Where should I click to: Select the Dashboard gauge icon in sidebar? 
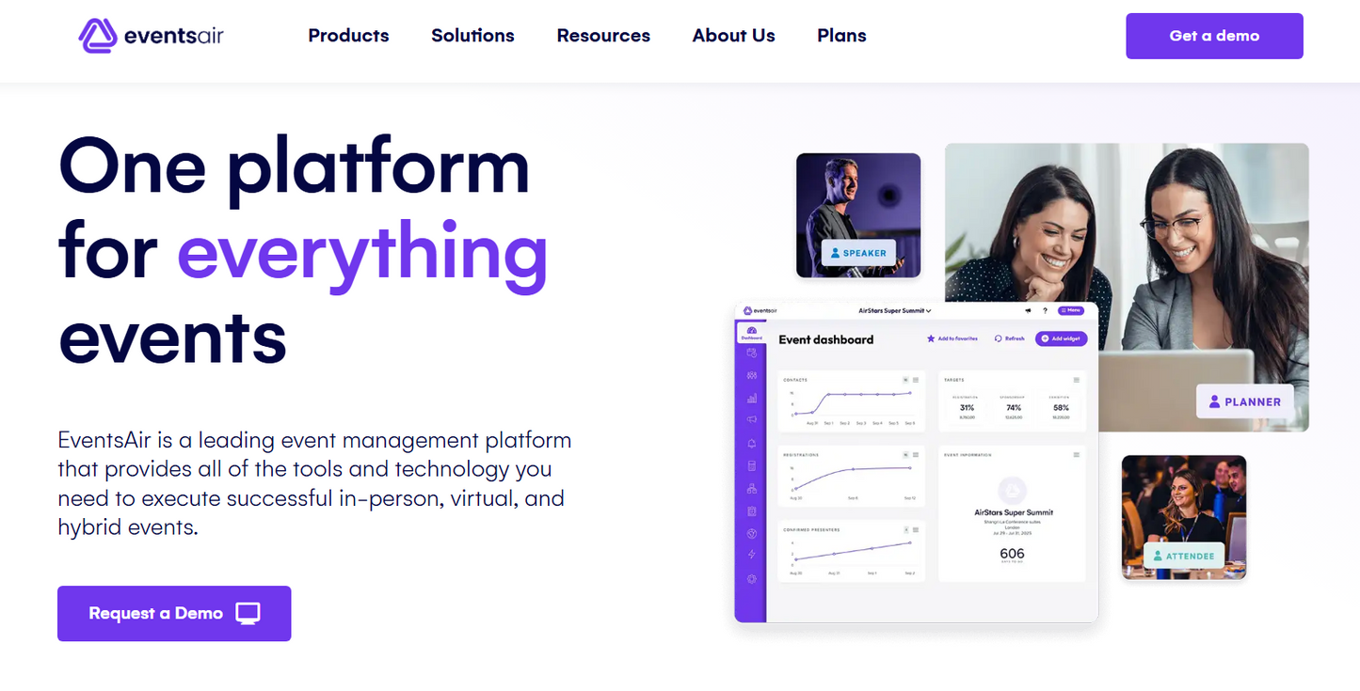tap(751, 331)
